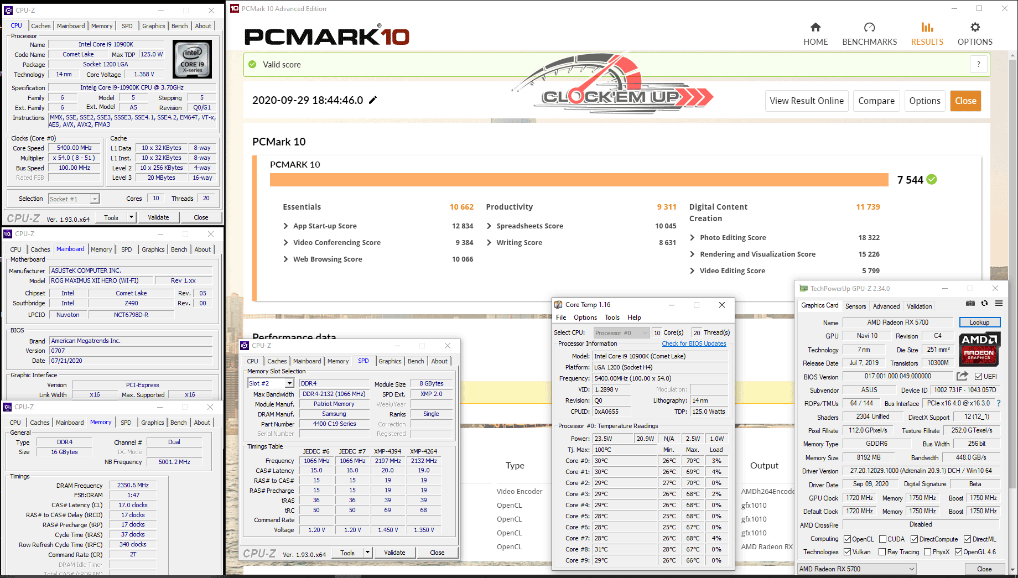This screenshot has height=578, width=1018.
Task: Click the question mark help button
Action: click(x=978, y=64)
